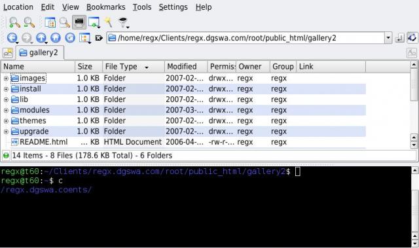419x248 pixels.
Task: Sort by the Link column header
Action: point(331,67)
